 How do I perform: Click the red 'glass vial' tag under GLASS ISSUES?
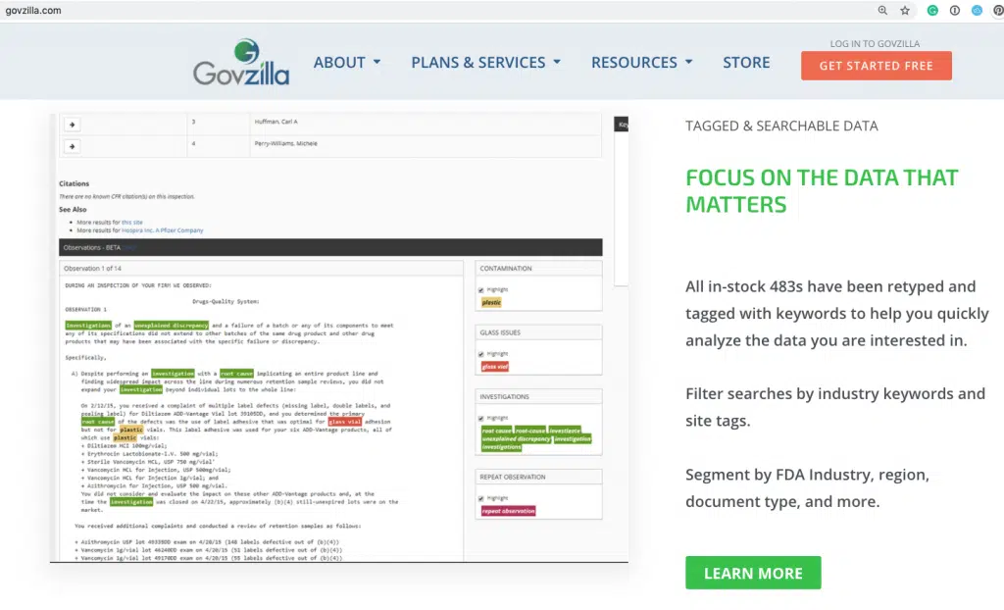pyautogui.click(x=495, y=367)
